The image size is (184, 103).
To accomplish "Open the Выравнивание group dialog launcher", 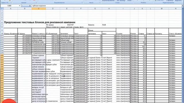I will tap(82, 3).
